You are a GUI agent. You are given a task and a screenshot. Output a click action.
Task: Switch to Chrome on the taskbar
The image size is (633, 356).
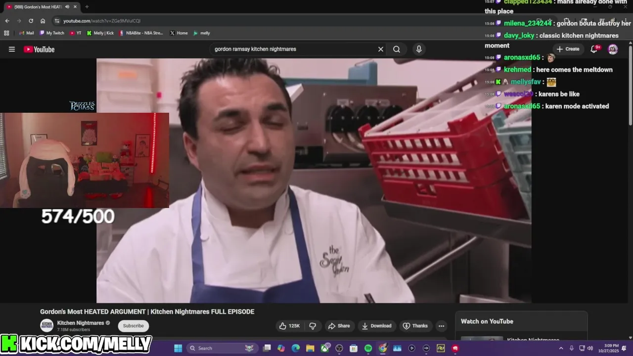tap(383, 348)
